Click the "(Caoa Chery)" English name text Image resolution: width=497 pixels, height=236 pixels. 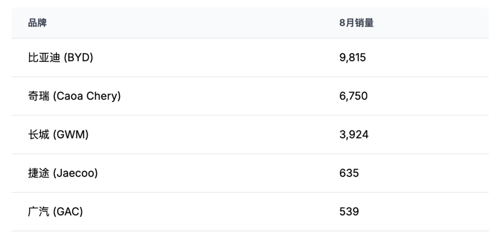click(x=87, y=96)
